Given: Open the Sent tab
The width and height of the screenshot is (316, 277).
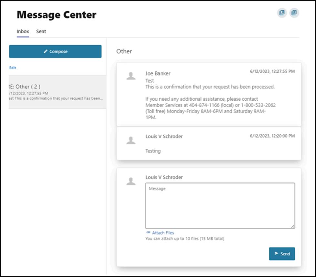Looking at the screenshot, I should point(41,32).
